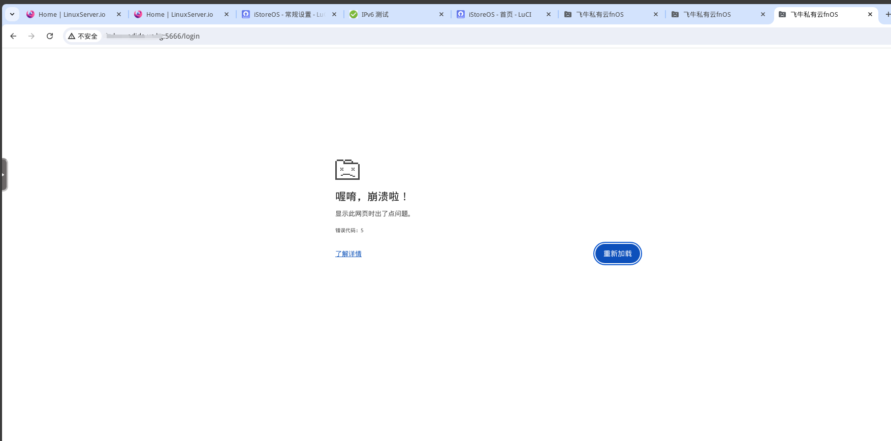Open the 不安全 site security indicator

pyautogui.click(x=83, y=36)
